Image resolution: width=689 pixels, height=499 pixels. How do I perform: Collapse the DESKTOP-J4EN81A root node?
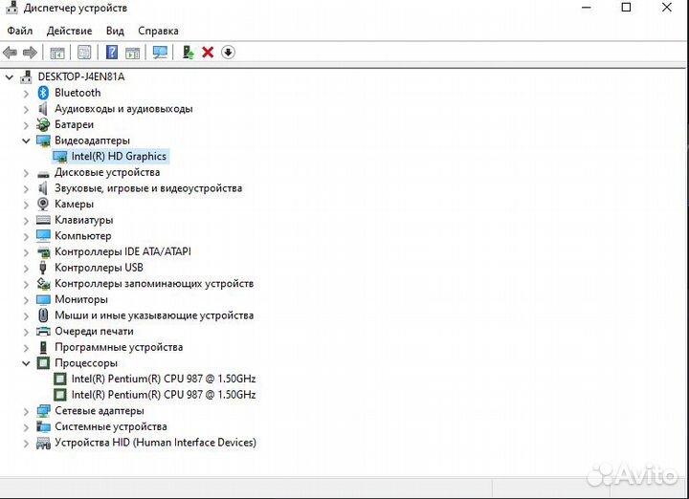tap(10, 77)
